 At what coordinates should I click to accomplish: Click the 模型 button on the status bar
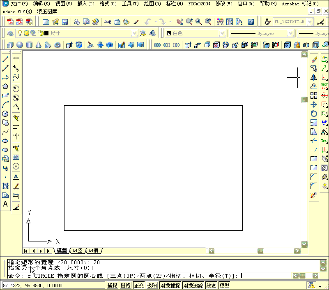[224, 285]
